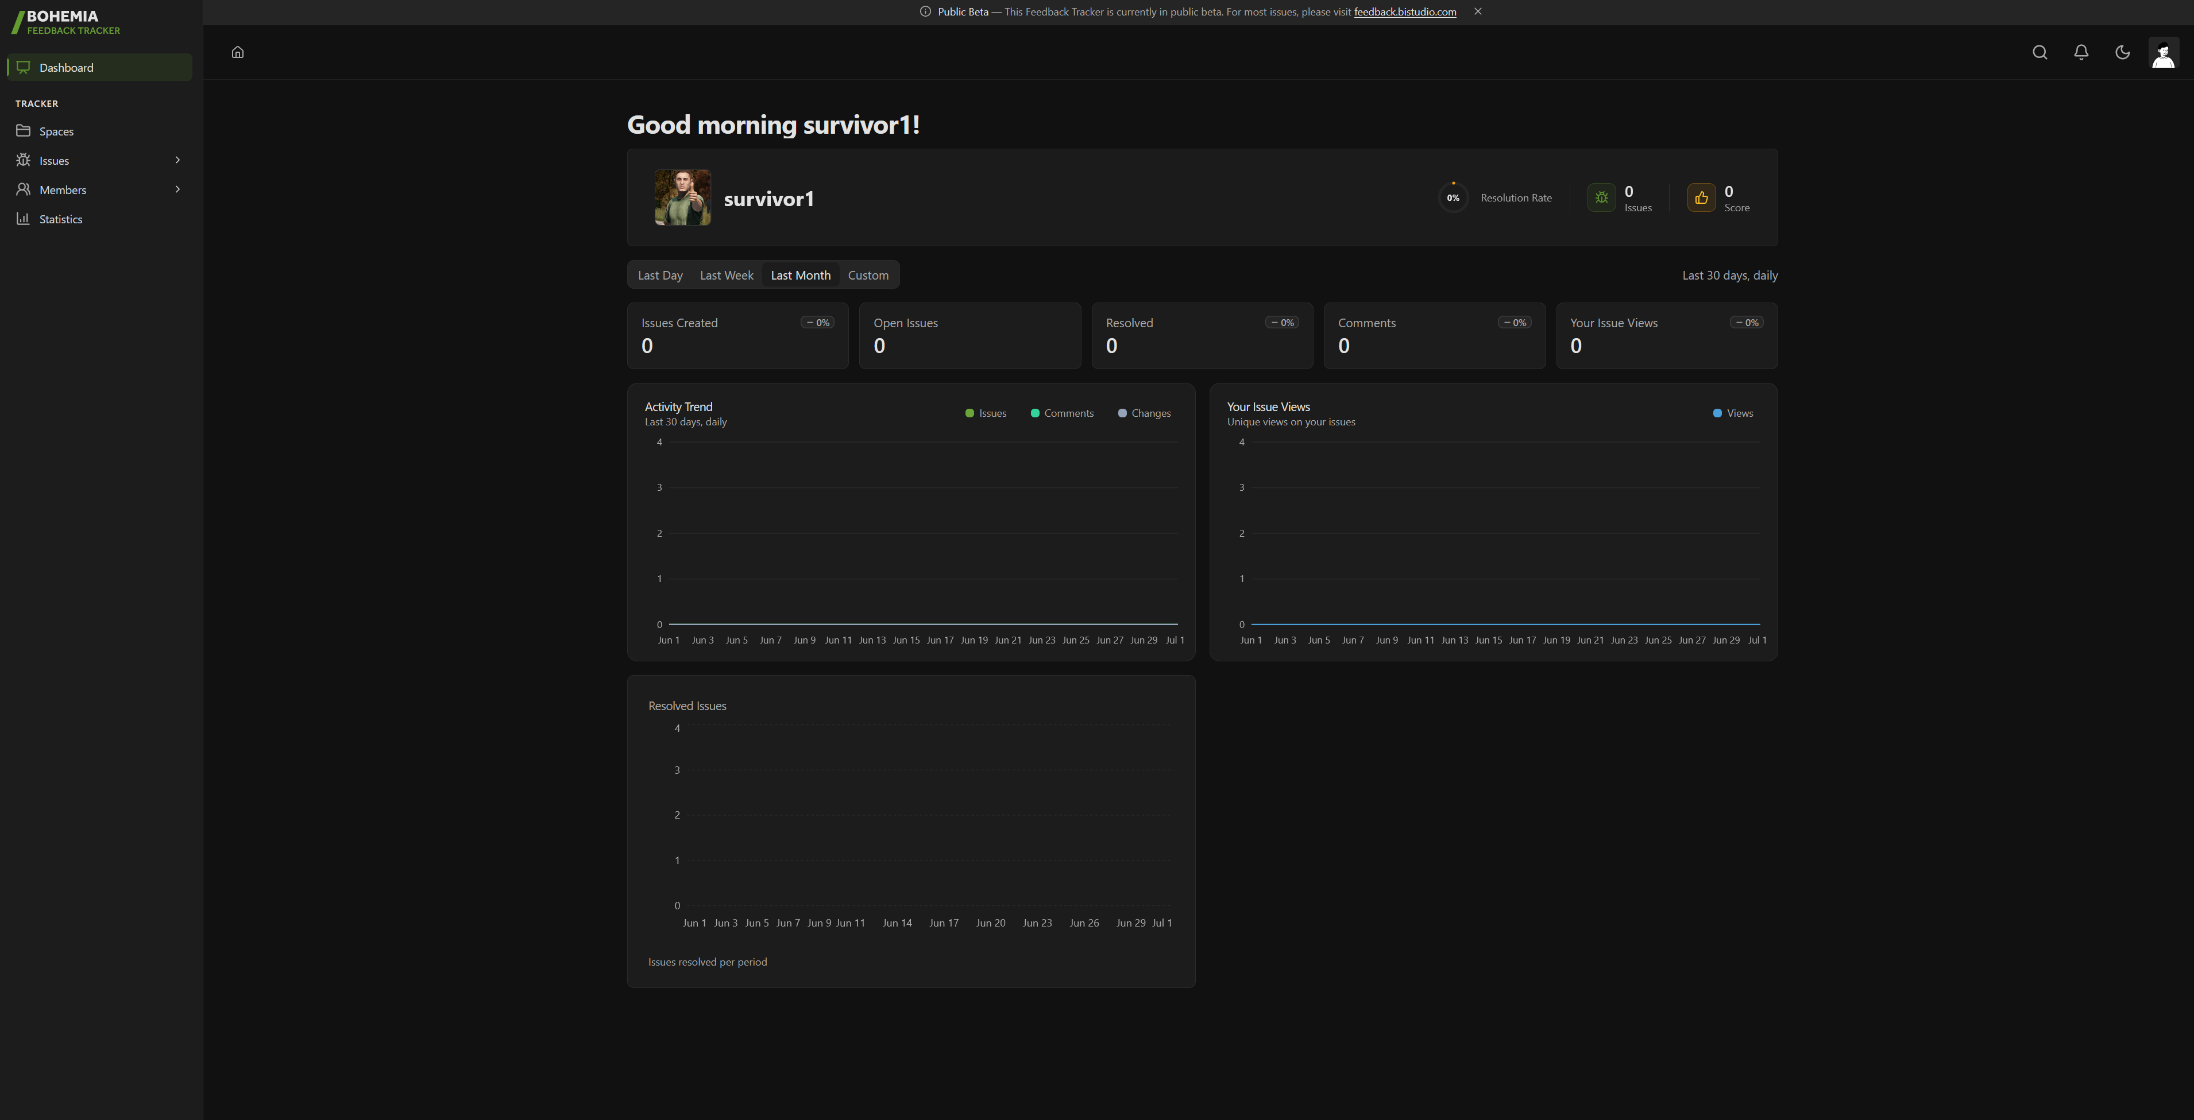
Task: Toggle Comments series in Activity Trend legend
Action: click(x=1062, y=414)
